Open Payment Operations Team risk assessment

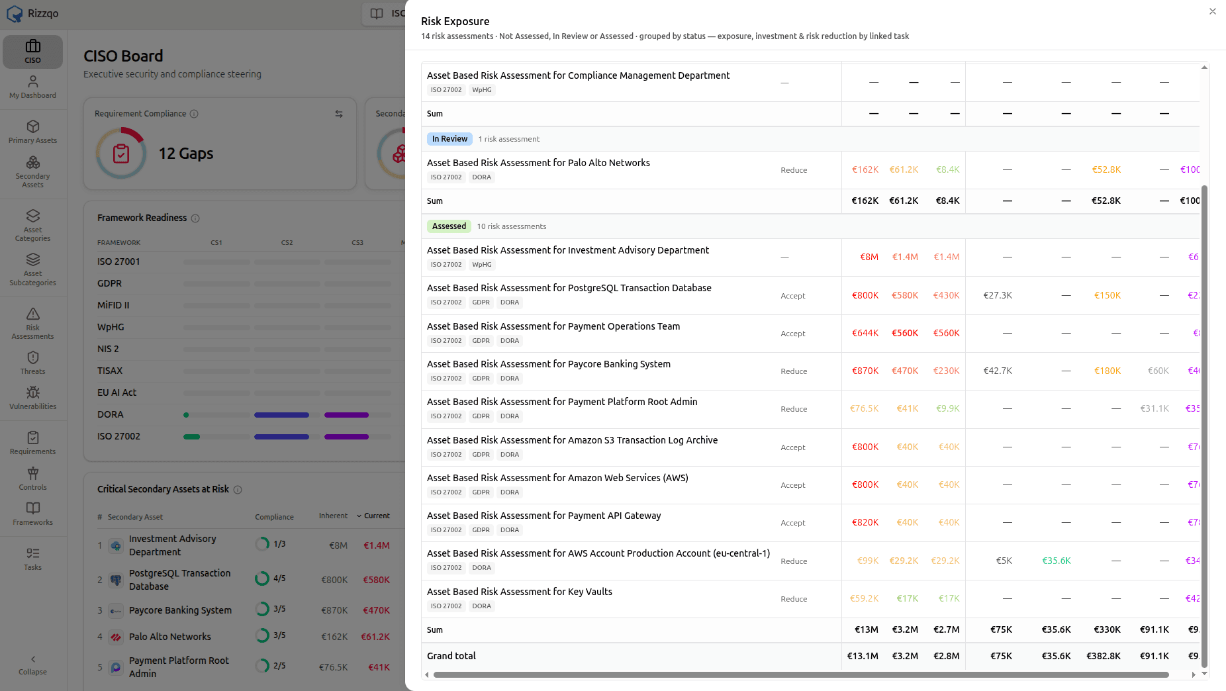553,326
